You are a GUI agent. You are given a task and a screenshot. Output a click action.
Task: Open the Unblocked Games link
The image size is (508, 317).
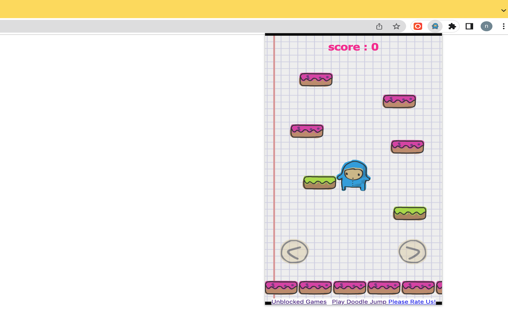tap(299, 302)
